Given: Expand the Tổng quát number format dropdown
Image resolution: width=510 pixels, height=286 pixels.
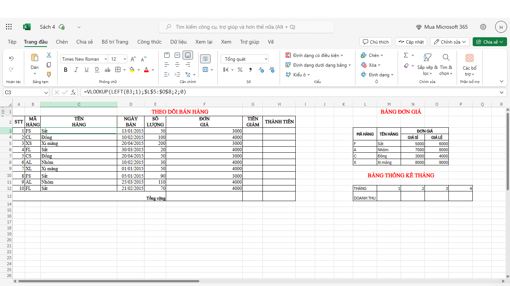Looking at the screenshot, I should 245,59.
